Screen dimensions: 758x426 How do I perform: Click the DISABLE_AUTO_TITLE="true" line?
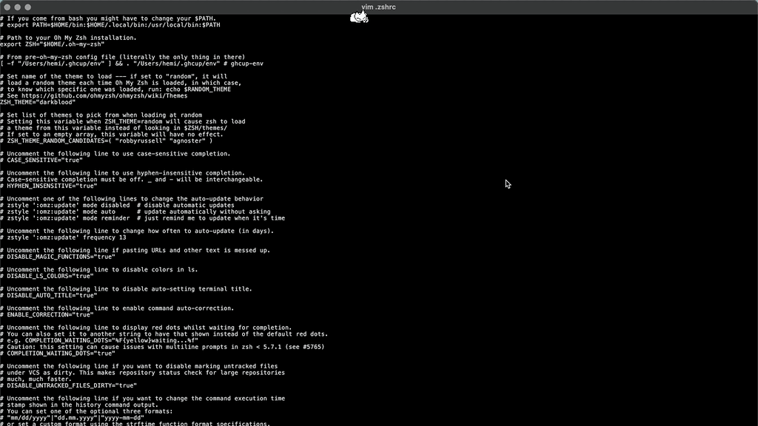pos(48,295)
